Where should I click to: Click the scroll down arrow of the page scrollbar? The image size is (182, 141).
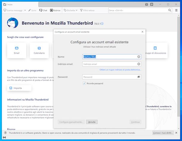(178, 128)
